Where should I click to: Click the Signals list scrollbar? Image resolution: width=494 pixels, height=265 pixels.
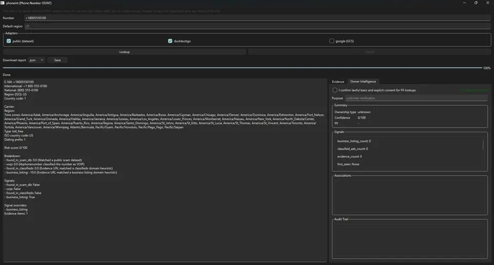483,145
